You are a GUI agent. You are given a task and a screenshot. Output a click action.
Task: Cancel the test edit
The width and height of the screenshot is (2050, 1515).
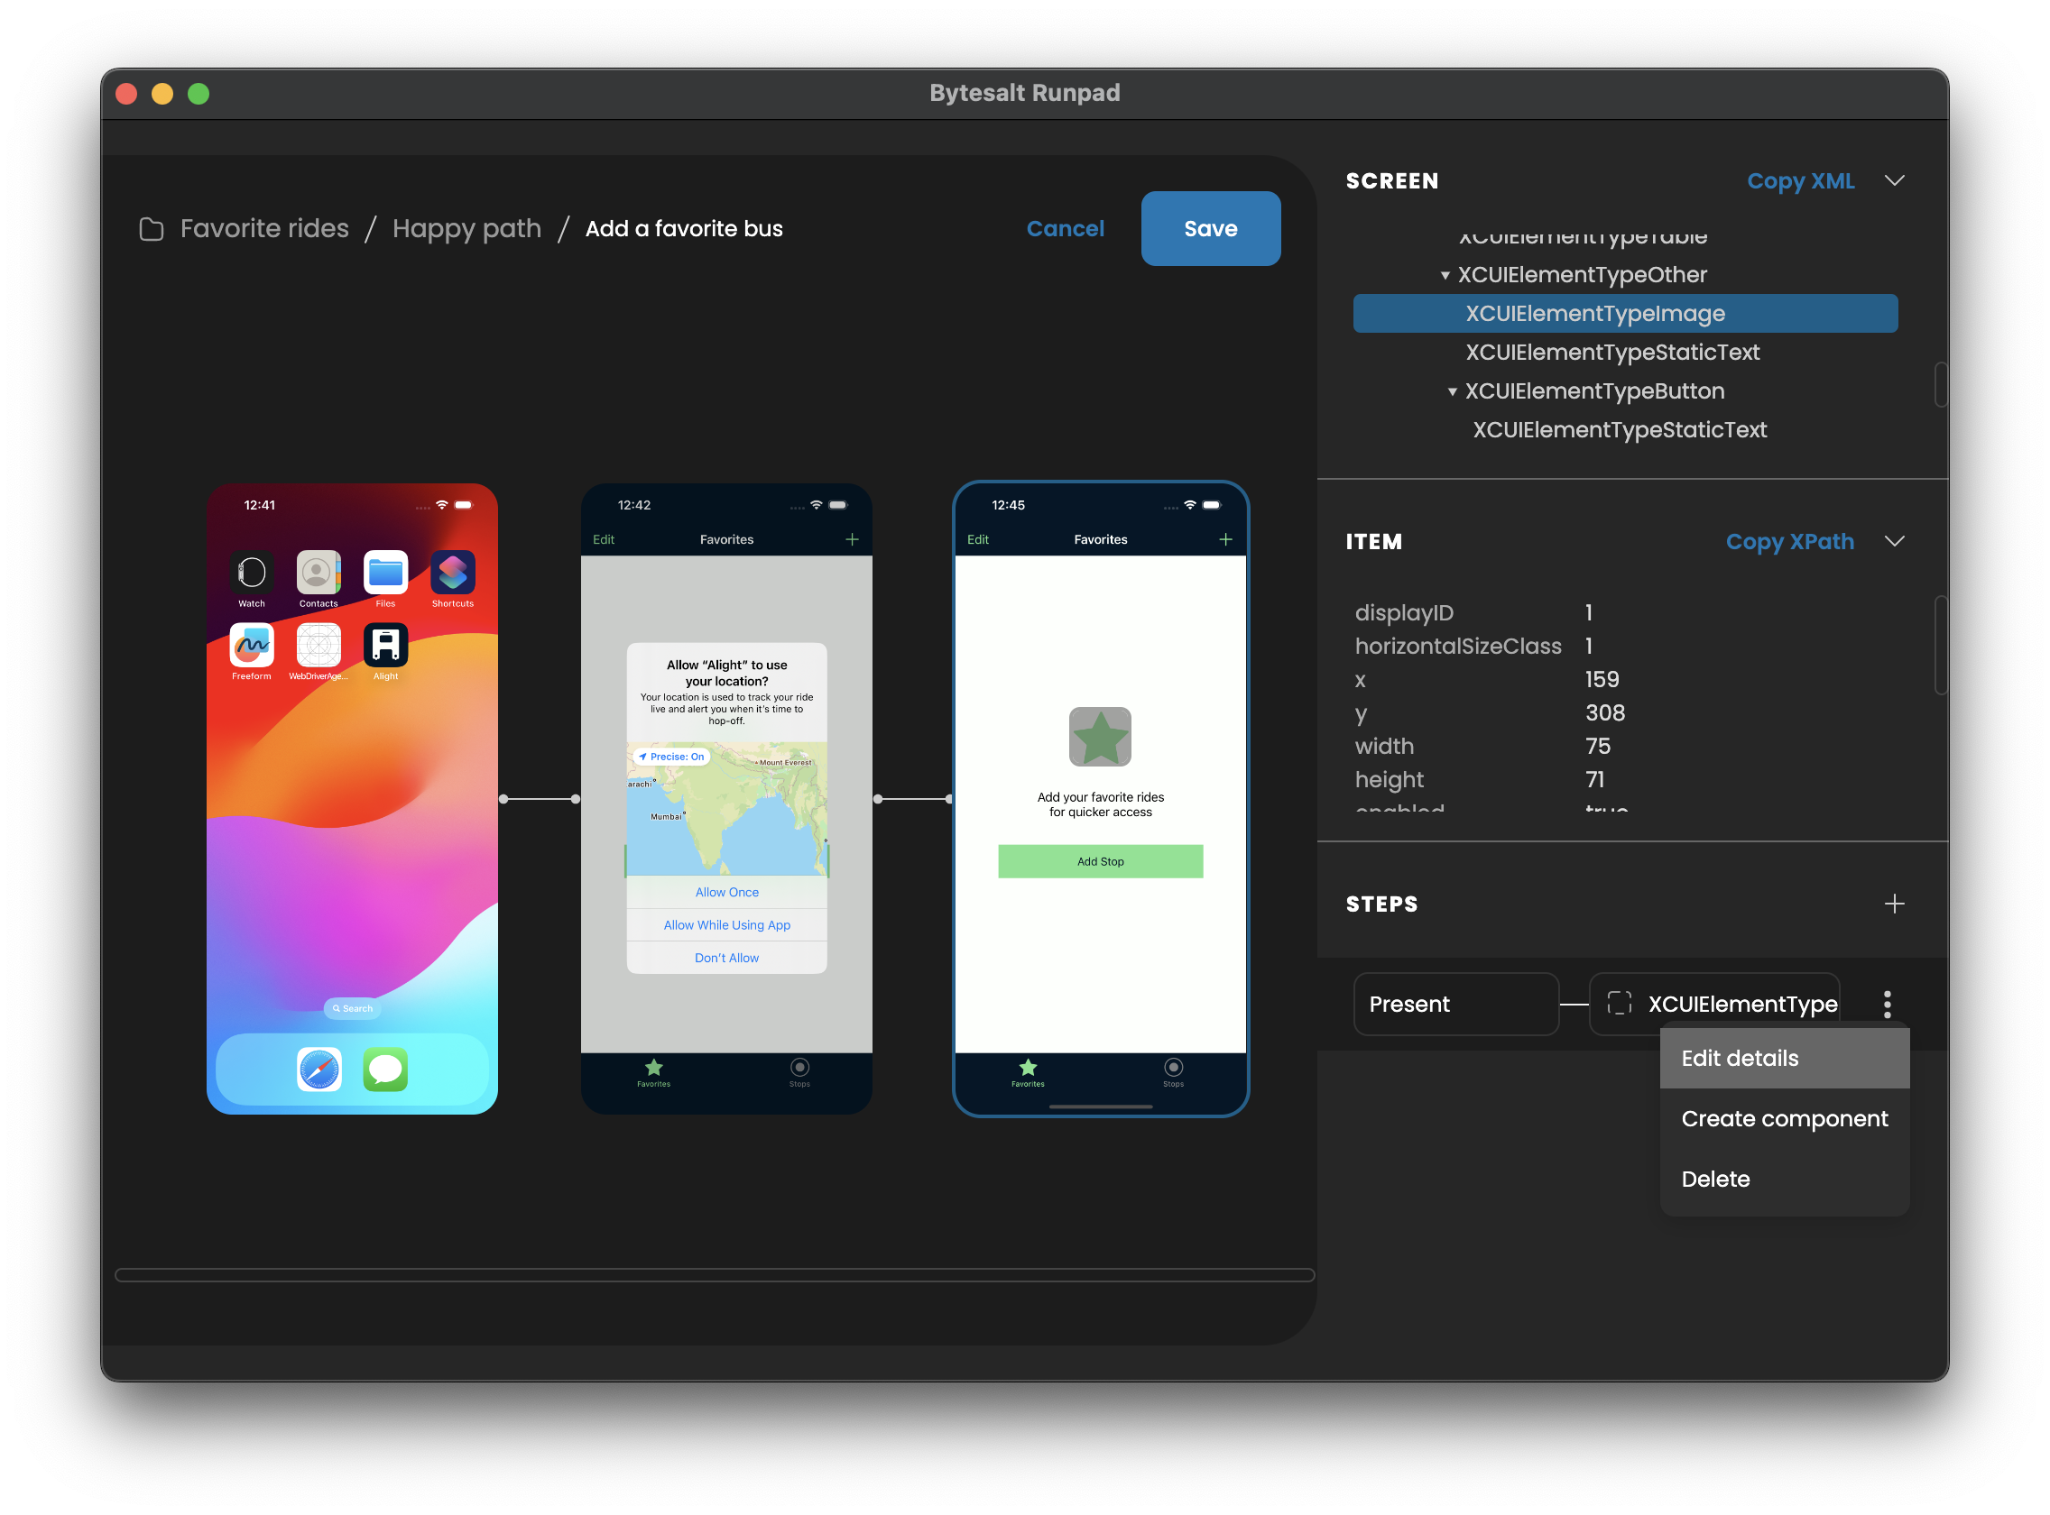[x=1065, y=228]
